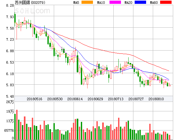The height and width of the screenshot is (140, 191).
Task: Click the 26万 volume axis label
Action: click(x=10, y=102)
